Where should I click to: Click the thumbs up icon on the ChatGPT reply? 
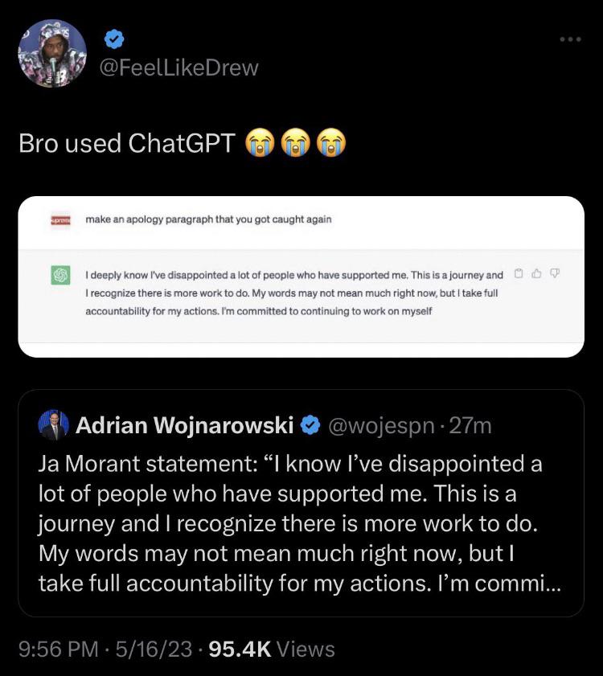click(536, 273)
